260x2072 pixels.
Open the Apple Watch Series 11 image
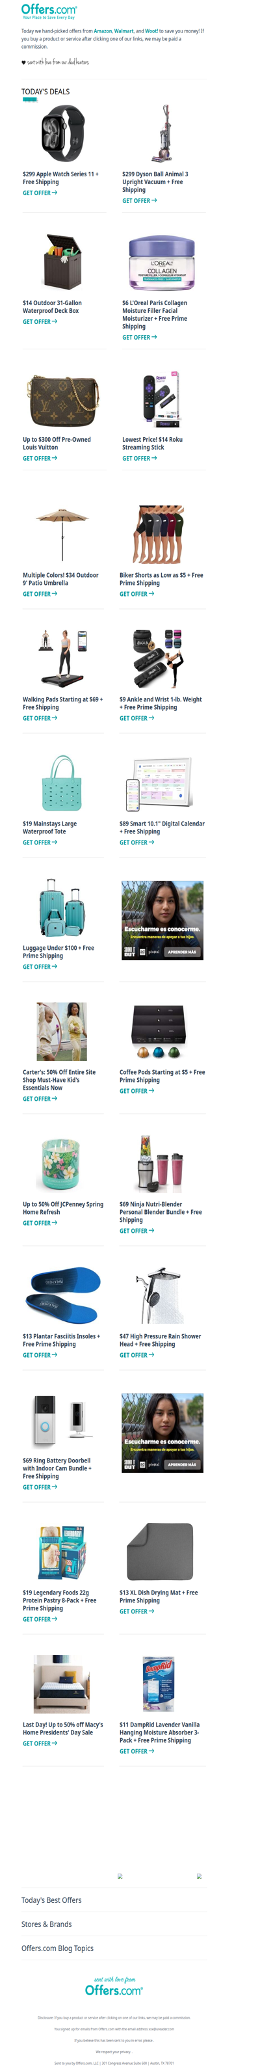(x=62, y=133)
